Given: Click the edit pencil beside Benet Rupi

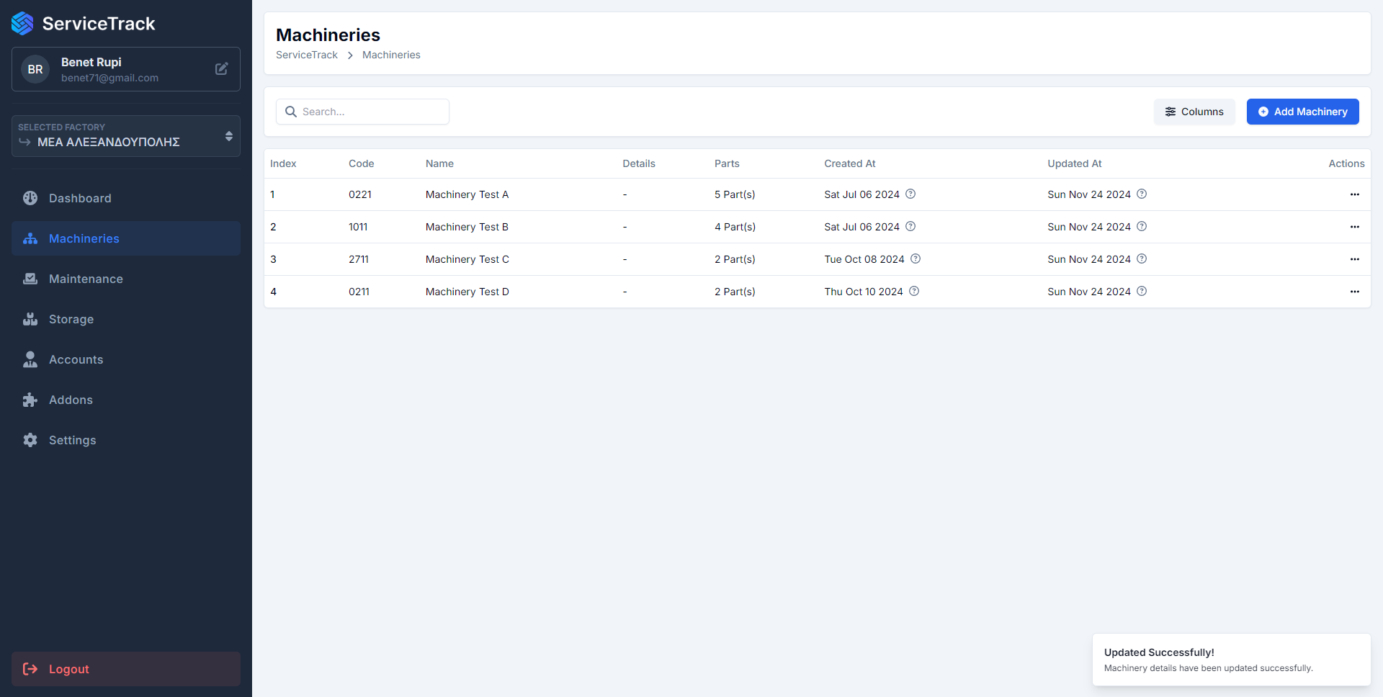Looking at the screenshot, I should point(221,69).
